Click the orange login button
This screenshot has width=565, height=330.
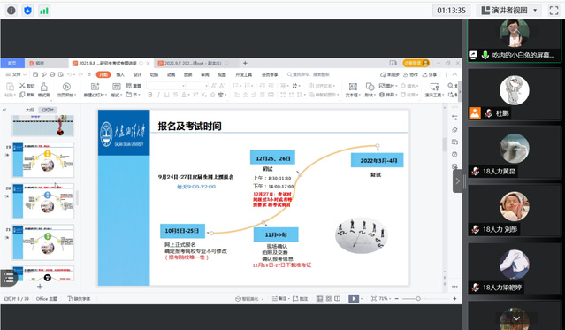416,63
